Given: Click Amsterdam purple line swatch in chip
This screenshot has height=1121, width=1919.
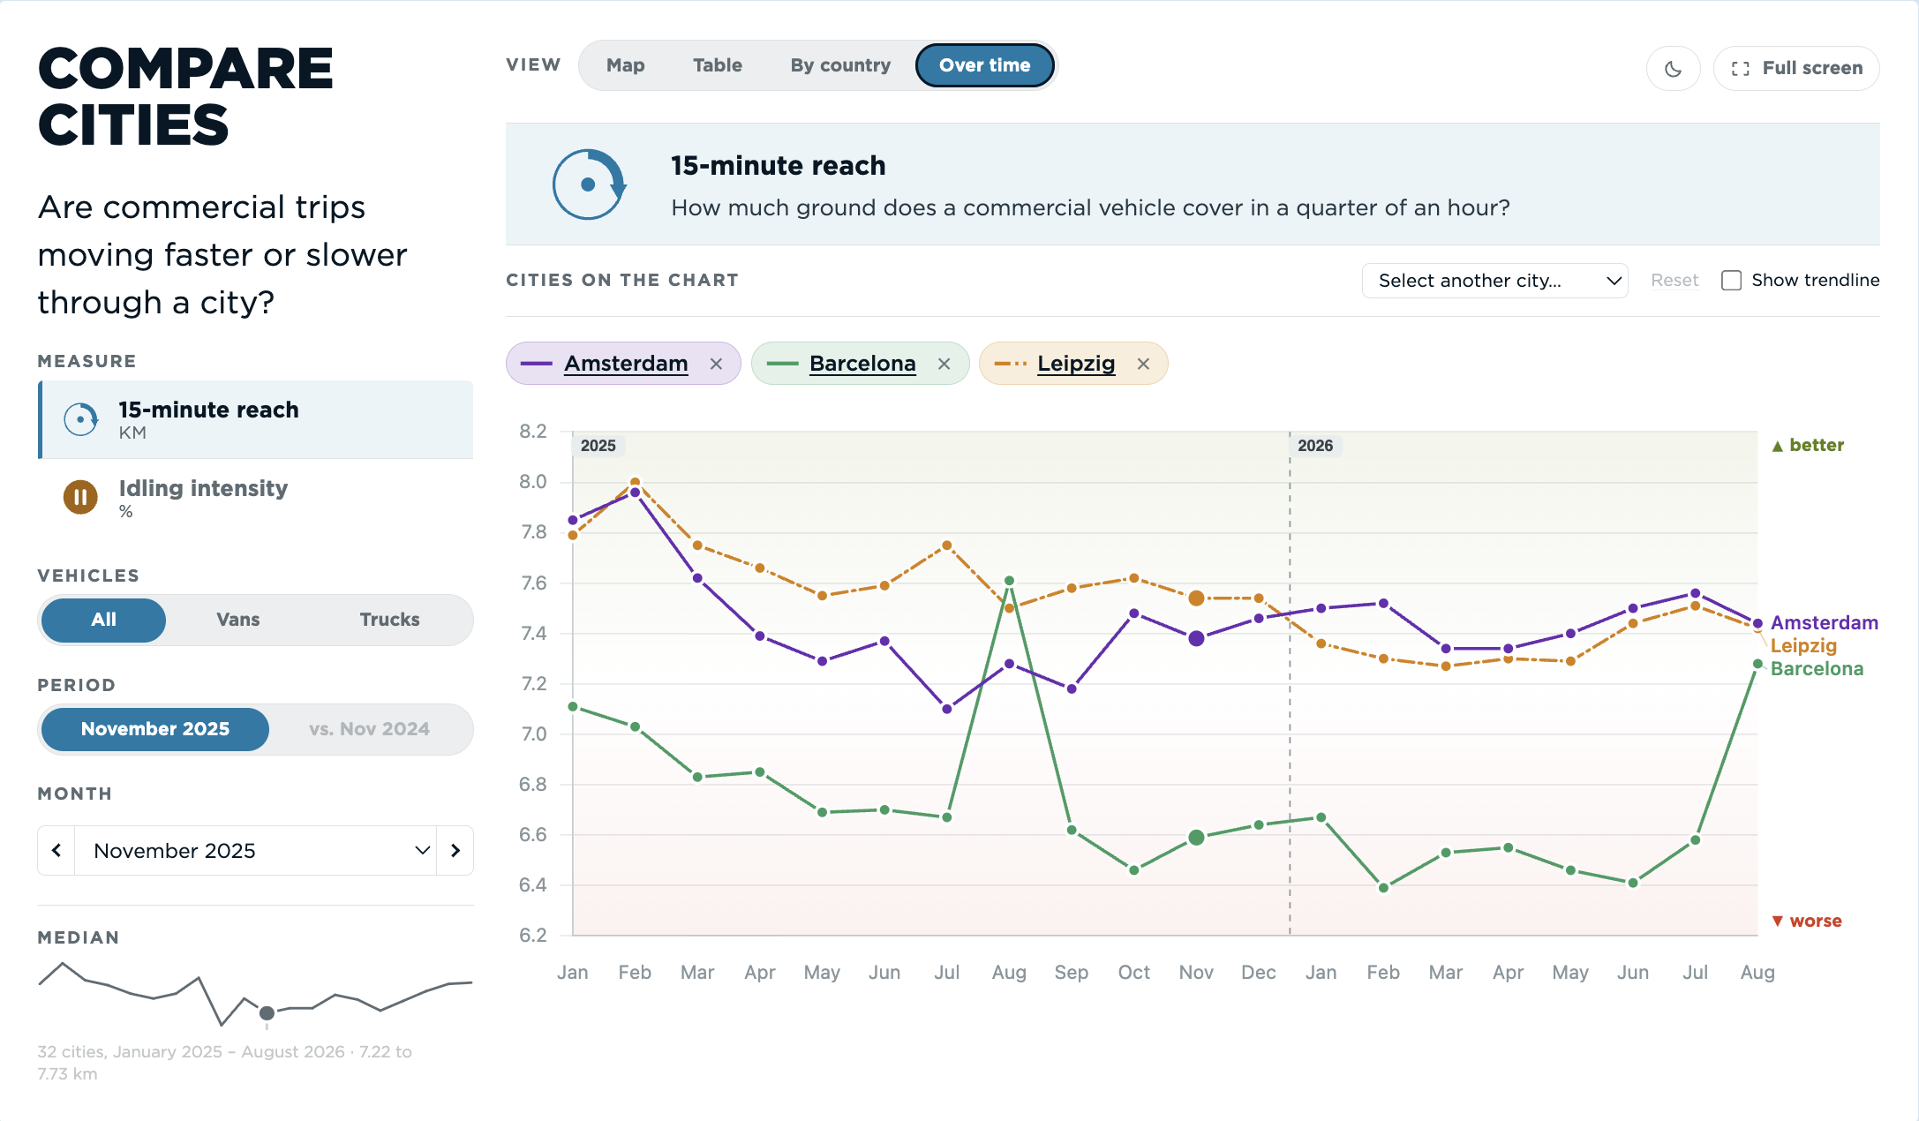Looking at the screenshot, I should click(536, 364).
